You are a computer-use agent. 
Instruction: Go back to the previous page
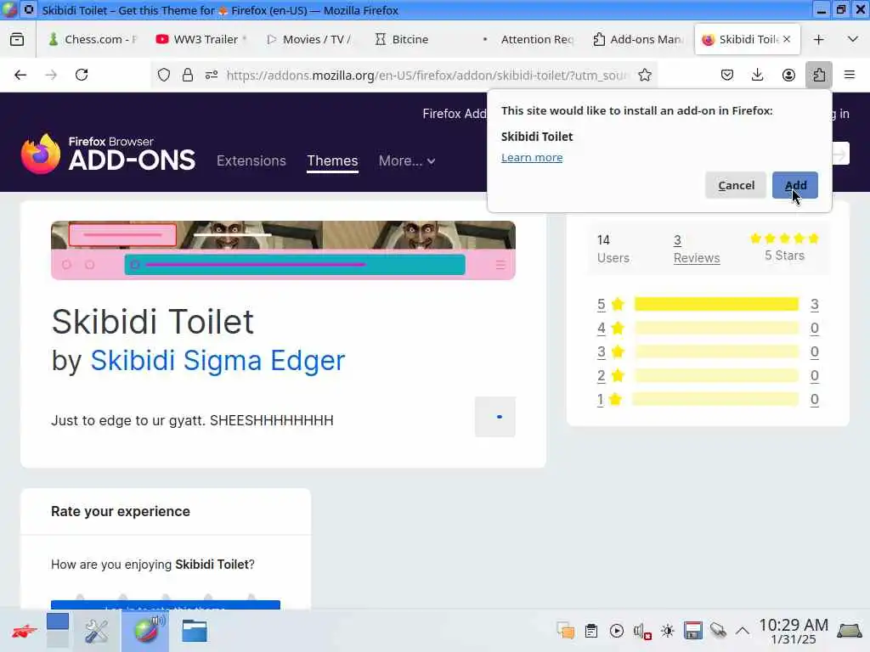point(20,75)
